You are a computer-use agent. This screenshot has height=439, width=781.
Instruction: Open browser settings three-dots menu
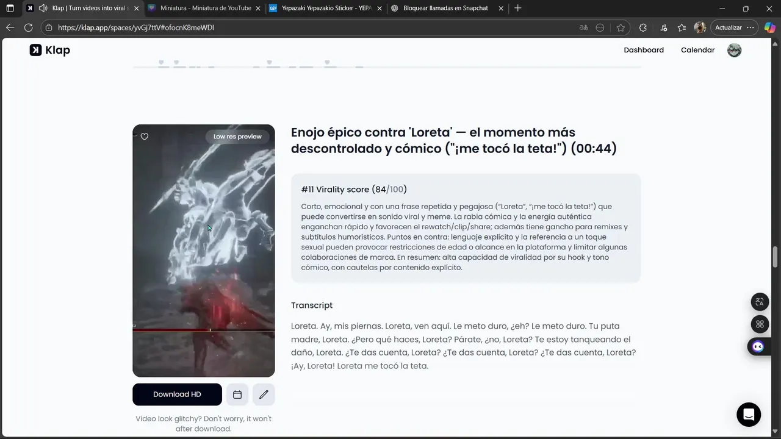750,27
